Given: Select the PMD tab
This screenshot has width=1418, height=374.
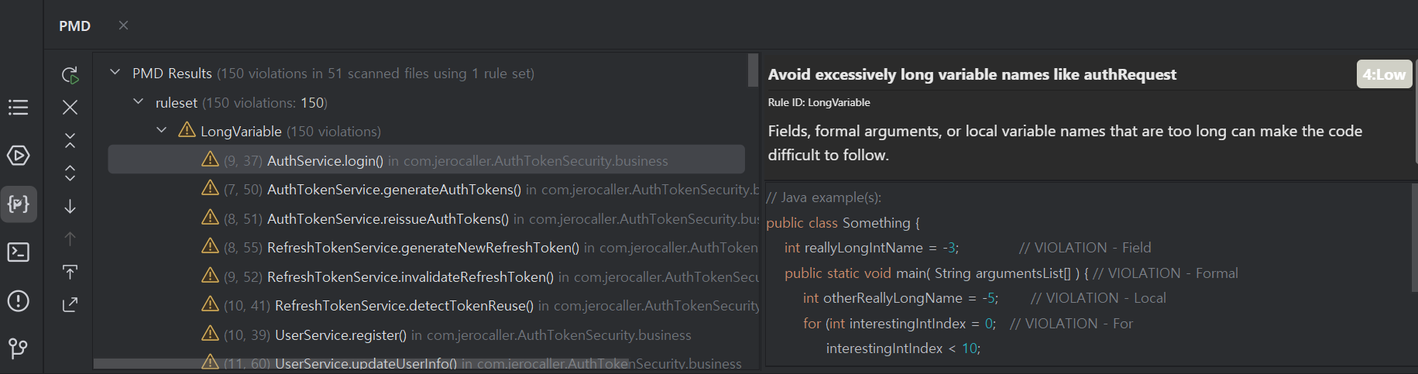Looking at the screenshot, I should point(75,26).
